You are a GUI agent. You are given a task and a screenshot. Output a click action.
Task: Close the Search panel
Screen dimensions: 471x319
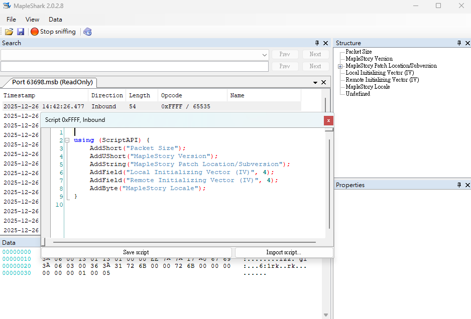pyautogui.click(x=325, y=43)
